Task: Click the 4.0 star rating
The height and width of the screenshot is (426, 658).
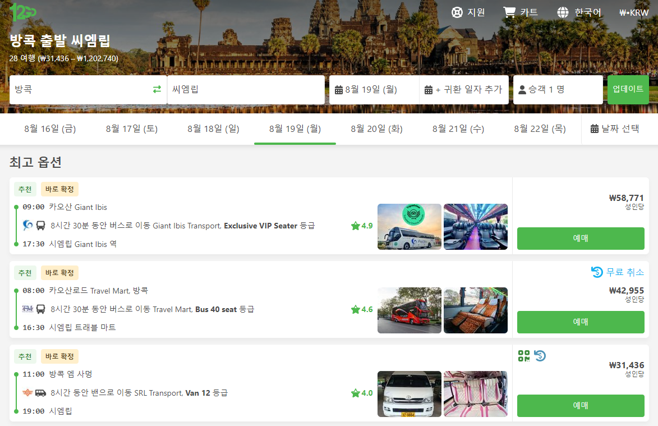Action: coord(362,393)
